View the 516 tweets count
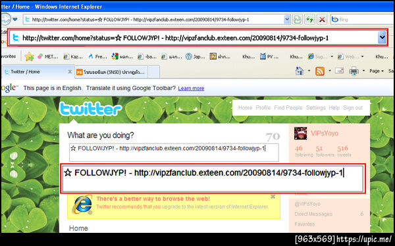 pyautogui.click(x=344, y=151)
